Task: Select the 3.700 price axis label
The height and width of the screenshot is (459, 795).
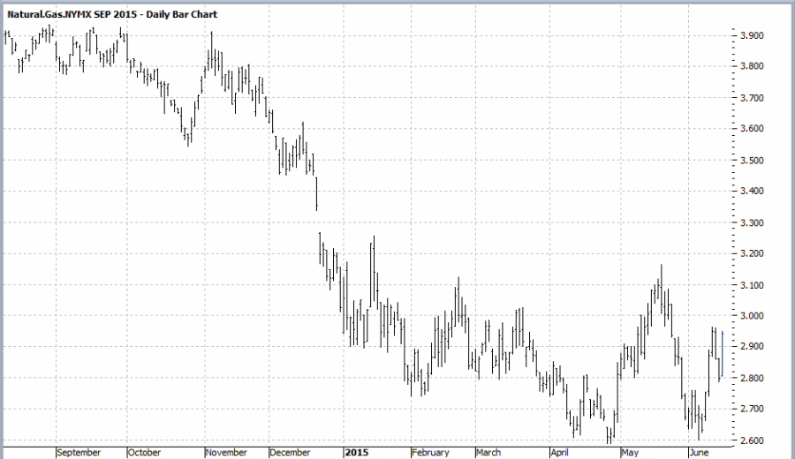Action: (752, 98)
